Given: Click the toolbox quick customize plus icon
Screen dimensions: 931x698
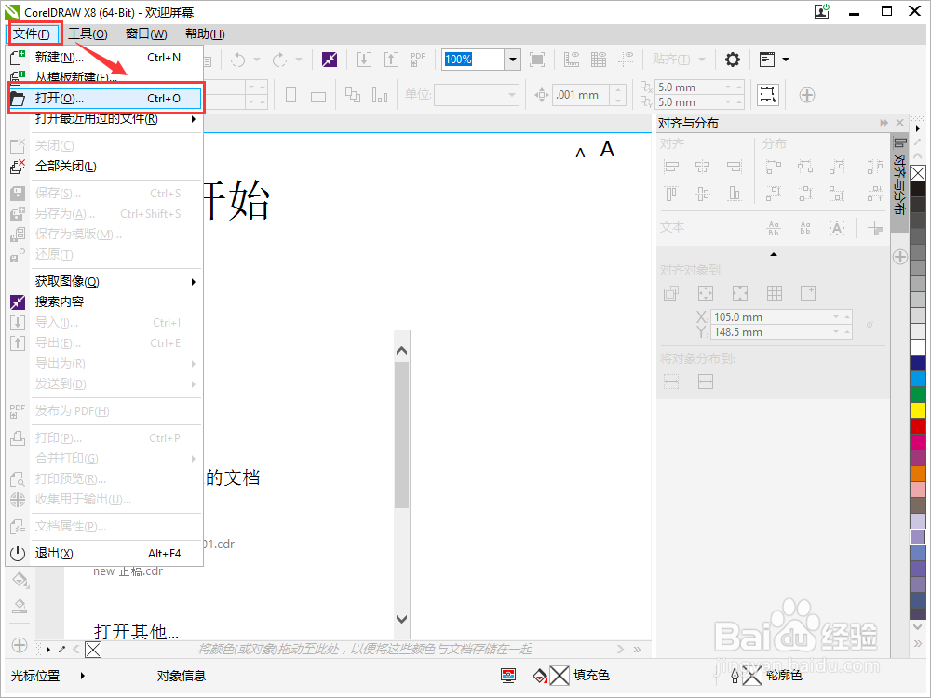Looking at the screenshot, I should click(x=20, y=645).
